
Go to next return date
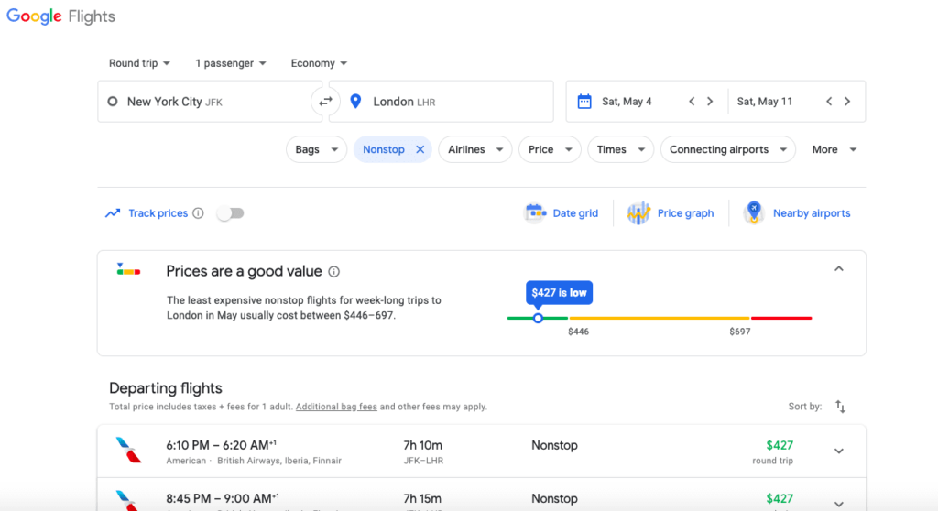click(847, 101)
